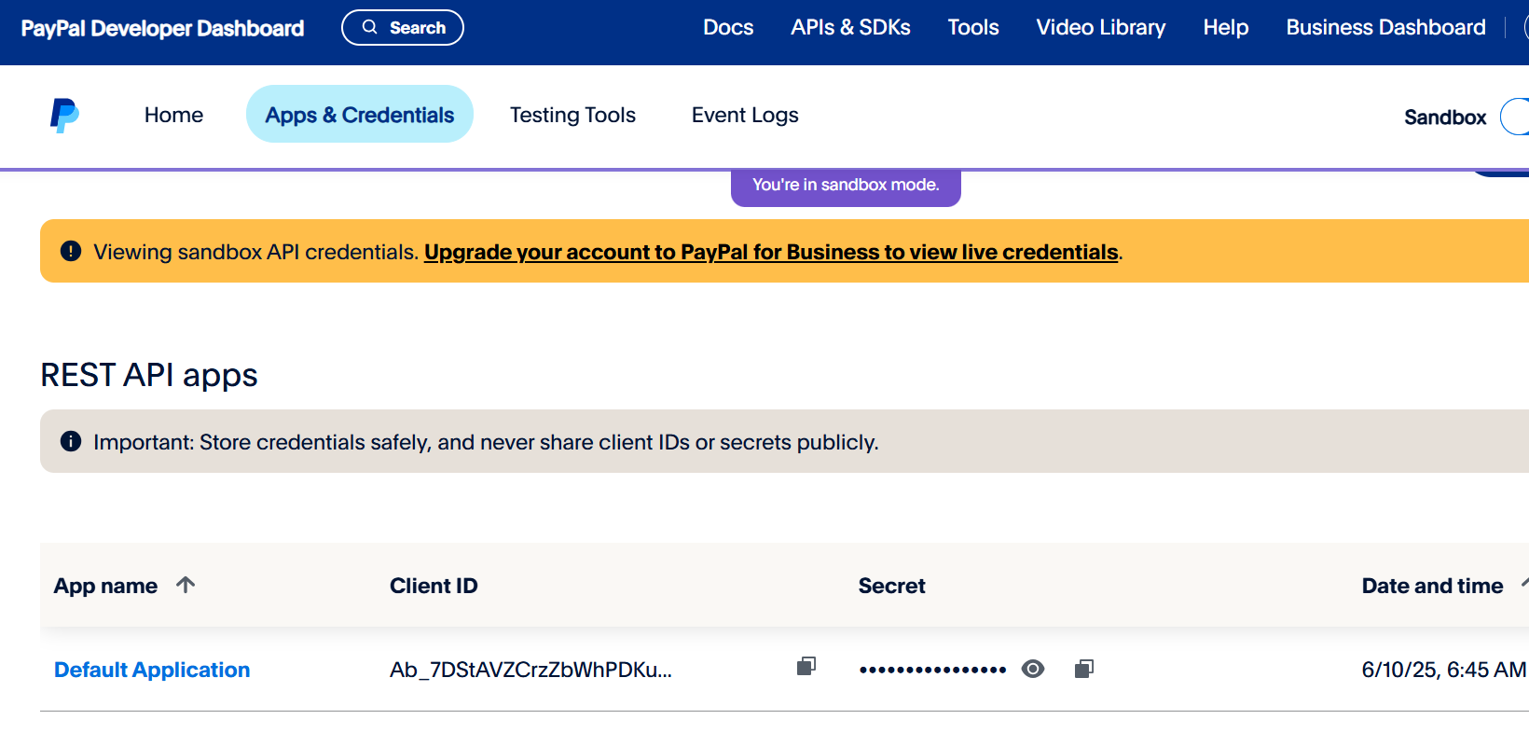Click the Secret column header

892,586
